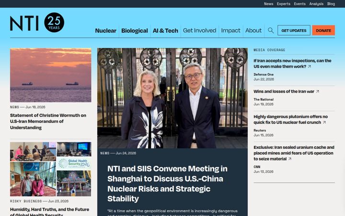Click the featured article quote excerpt
Image resolution: width=345 pixels, height=216 pixels.
(x=172, y=213)
